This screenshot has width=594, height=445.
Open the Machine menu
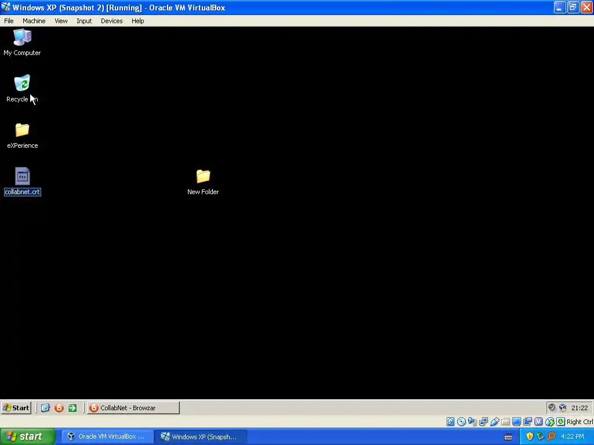point(34,21)
